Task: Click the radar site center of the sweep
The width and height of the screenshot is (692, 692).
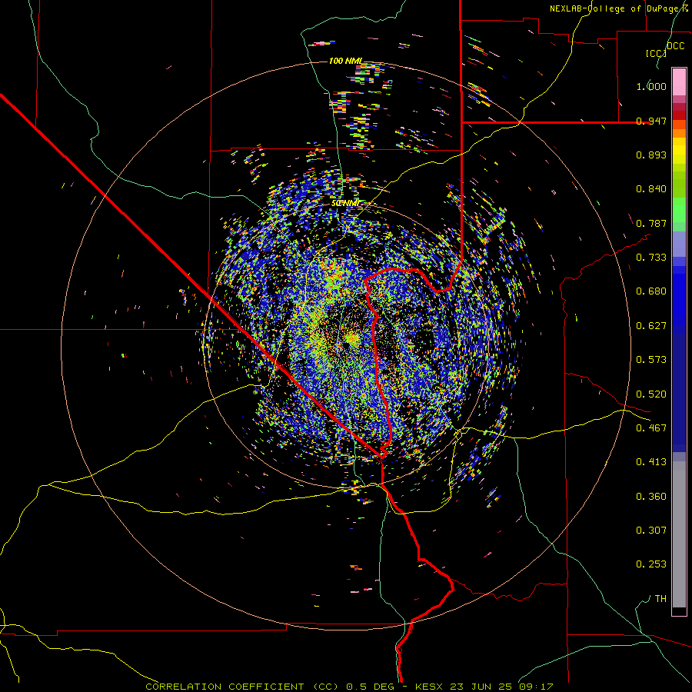Action: coord(347,344)
